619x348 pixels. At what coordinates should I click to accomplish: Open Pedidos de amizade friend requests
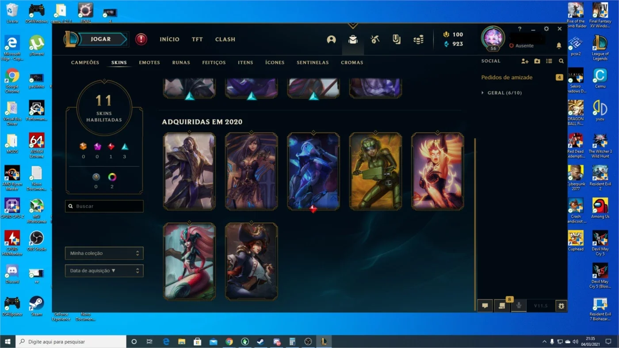[x=507, y=77]
